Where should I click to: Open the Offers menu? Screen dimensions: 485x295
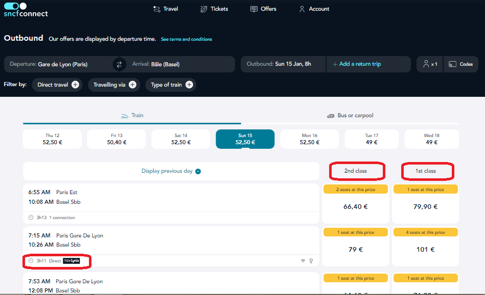(263, 9)
